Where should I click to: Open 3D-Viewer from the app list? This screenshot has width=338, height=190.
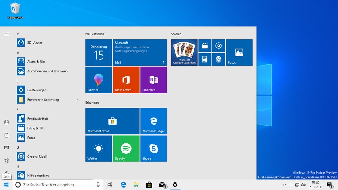coord(47,43)
